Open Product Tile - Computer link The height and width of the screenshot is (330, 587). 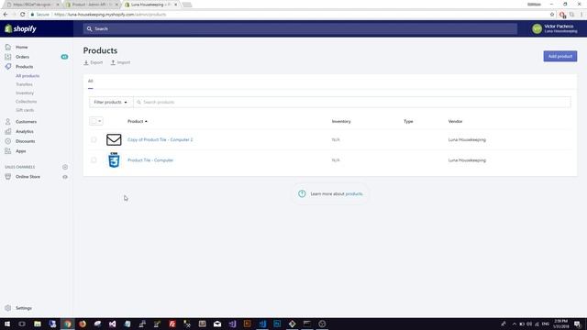point(150,160)
